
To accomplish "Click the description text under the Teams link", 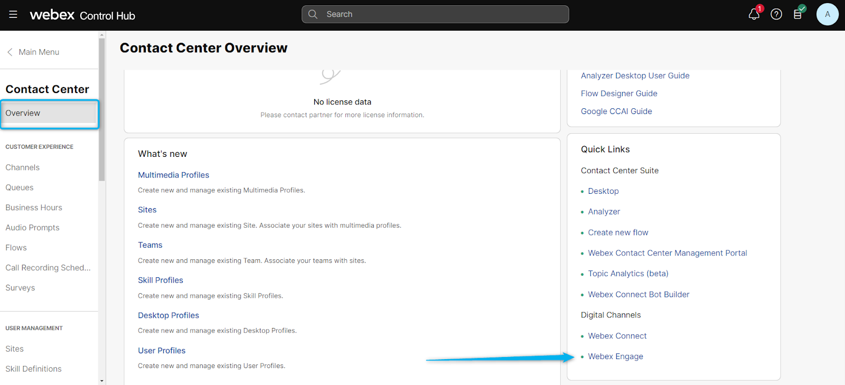I will (252, 261).
